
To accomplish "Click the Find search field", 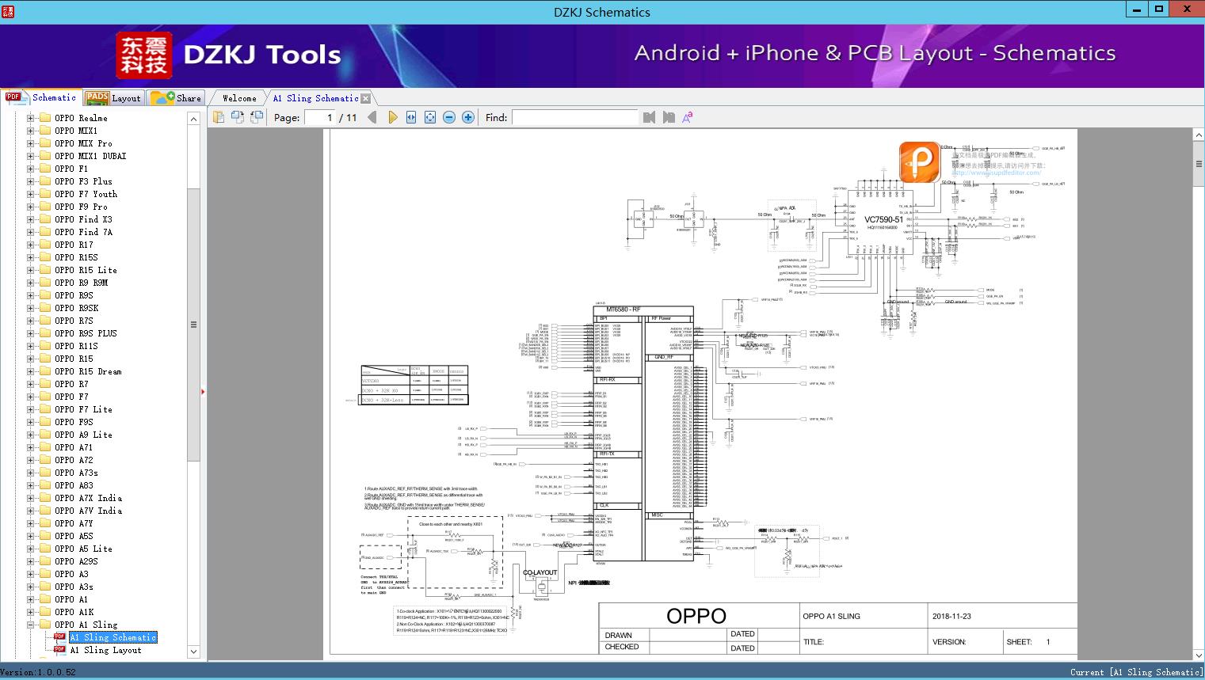I will (x=575, y=117).
